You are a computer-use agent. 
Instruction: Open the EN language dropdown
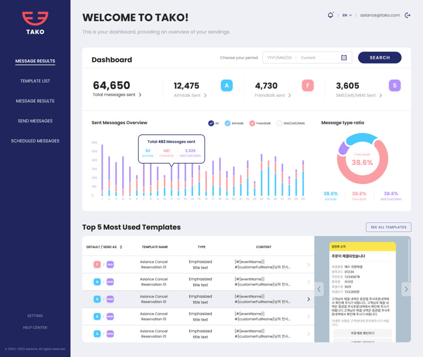pyautogui.click(x=347, y=15)
